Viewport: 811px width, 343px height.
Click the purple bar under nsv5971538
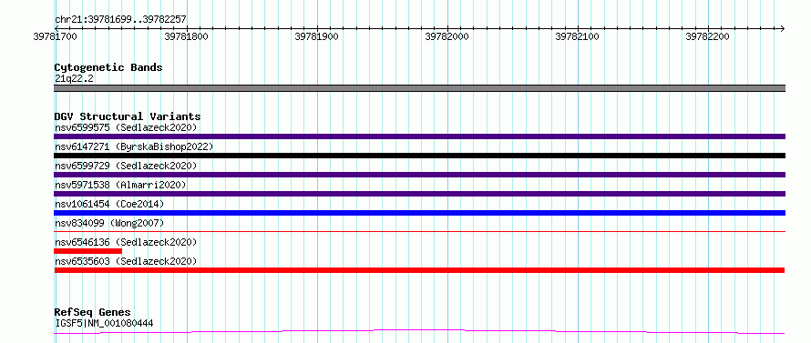pos(419,194)
